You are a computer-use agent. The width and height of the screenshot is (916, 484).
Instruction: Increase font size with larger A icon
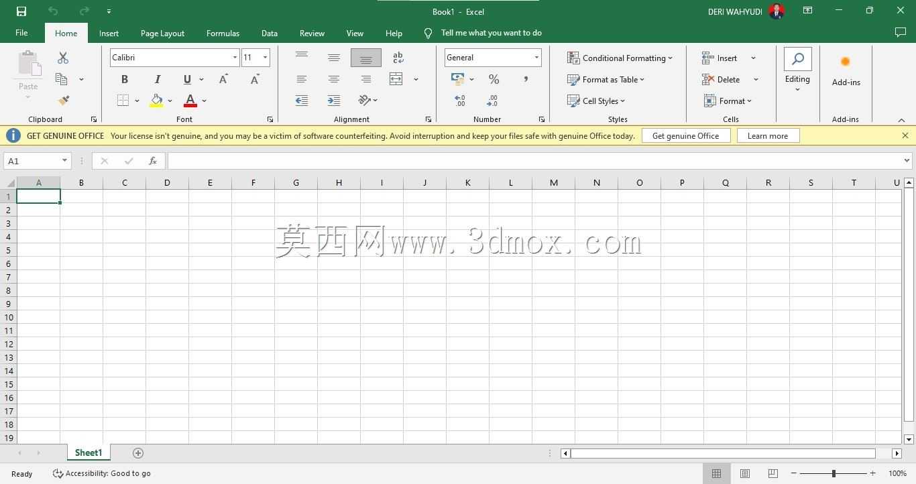(x=223, y=79)
